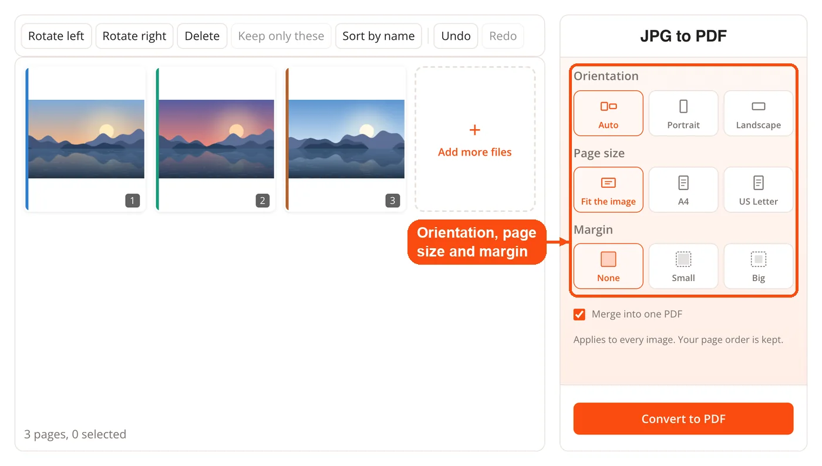This screenshot has width=822, height=466.
Task: Click the Orientation section label
Action: pyautogui.click(x=606, y=76)
